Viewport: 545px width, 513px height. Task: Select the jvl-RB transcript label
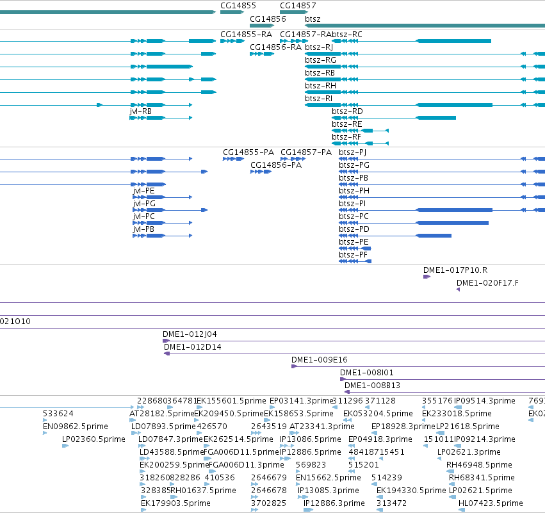click(140, 111)
